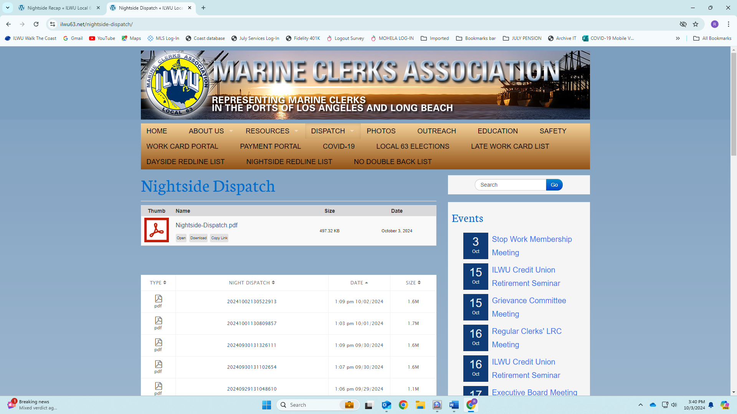Open the Chrome profile avatar
This screenshot has height=414, width=737.
click(x=715, y=24)
